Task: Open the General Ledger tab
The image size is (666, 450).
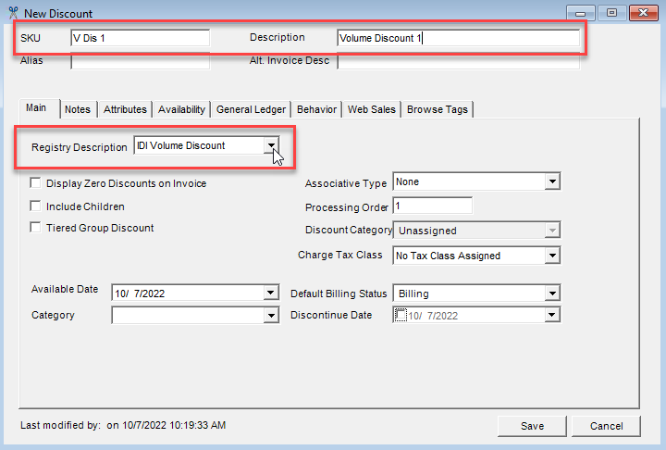Action: point(252,109)
